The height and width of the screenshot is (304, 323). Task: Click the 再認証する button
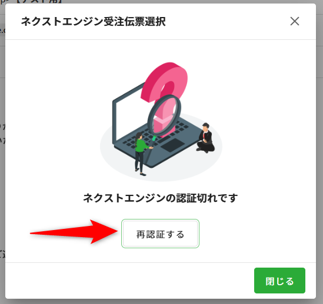[x=160, y=234]
